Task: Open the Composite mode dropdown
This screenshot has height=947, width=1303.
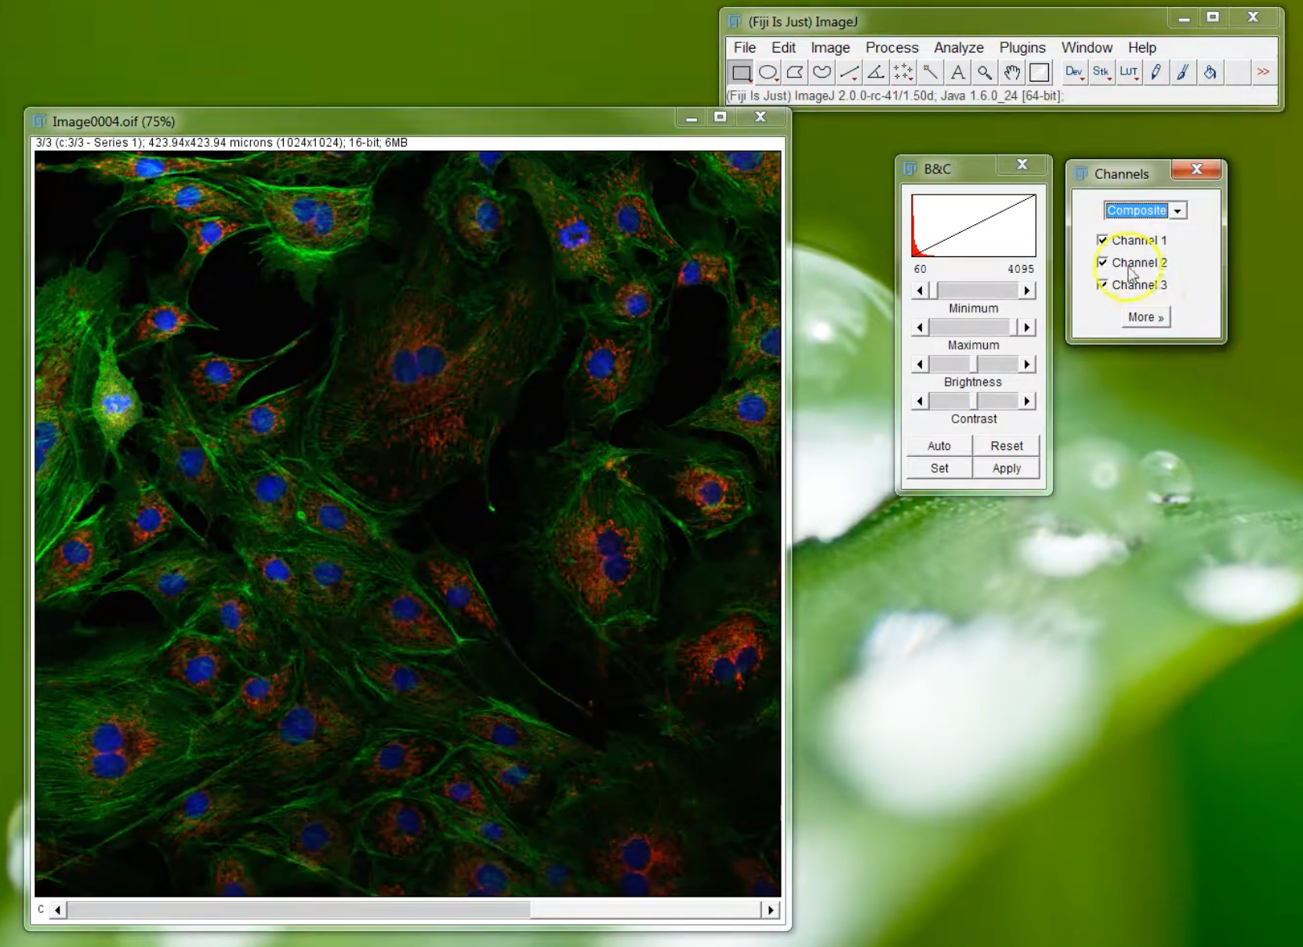Action: pos(1145,210)
